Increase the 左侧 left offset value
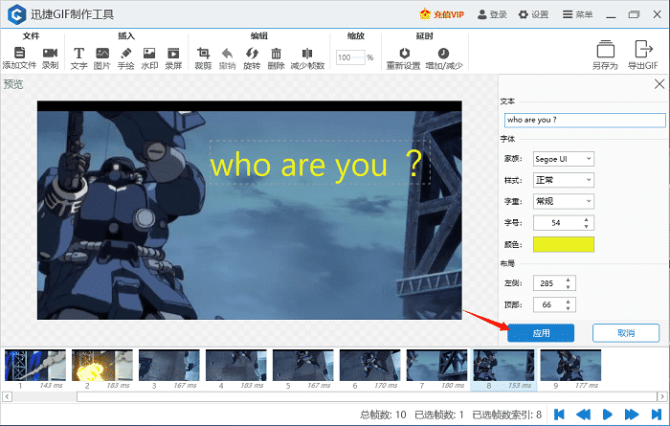 568,280
